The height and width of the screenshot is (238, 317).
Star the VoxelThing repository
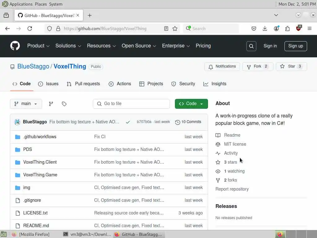(x=291, y=67)
